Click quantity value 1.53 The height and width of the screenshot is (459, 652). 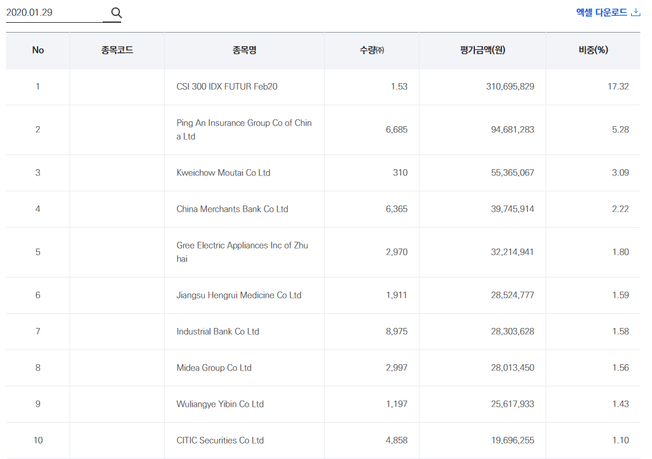coord(399,87)
